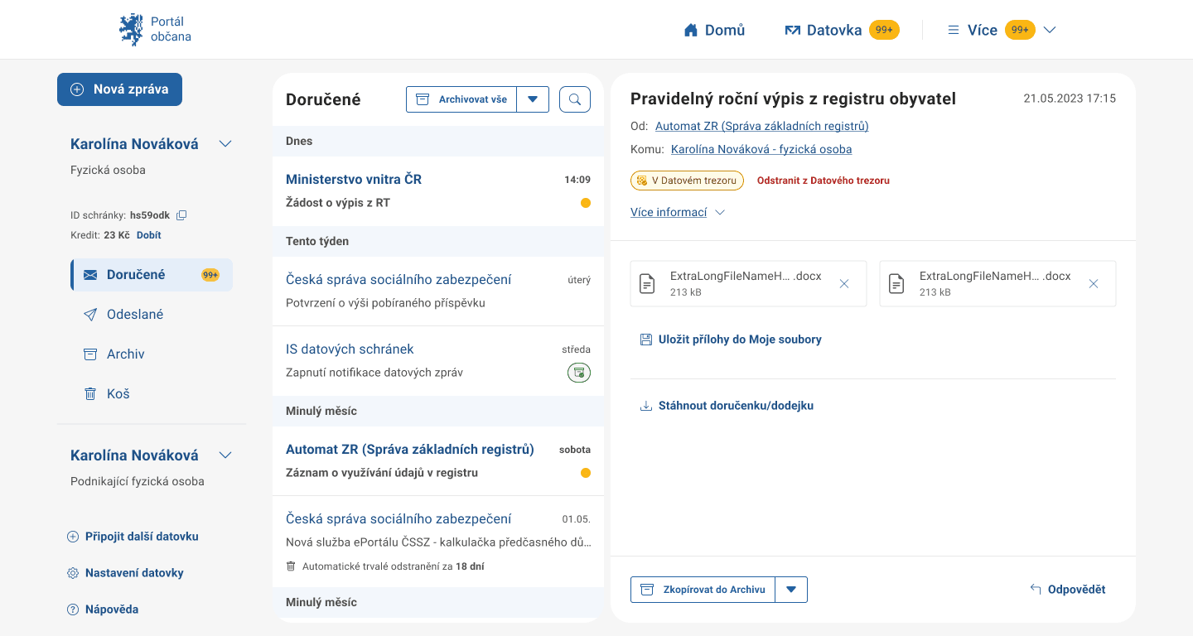Image resolution: width=1193 pixels, height=636 pixels.
Task: Click Odstranit z Datového trezoru link
Action: [x=823, y=181]
